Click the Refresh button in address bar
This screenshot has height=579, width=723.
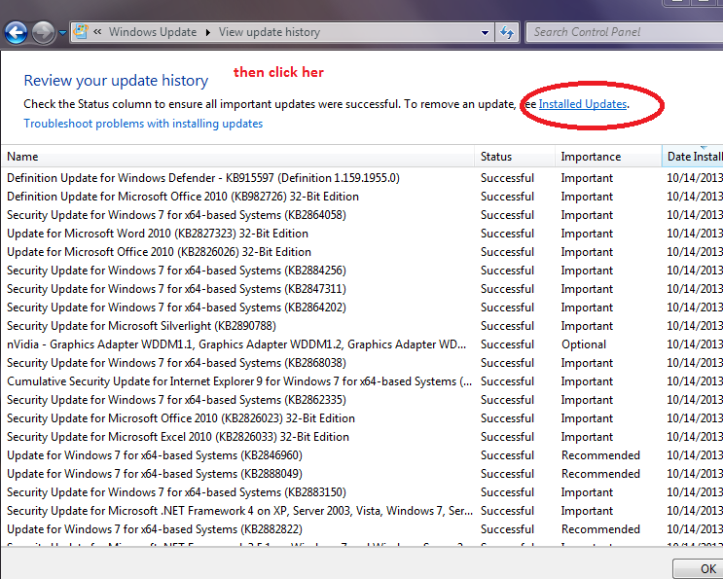(507, 33)
